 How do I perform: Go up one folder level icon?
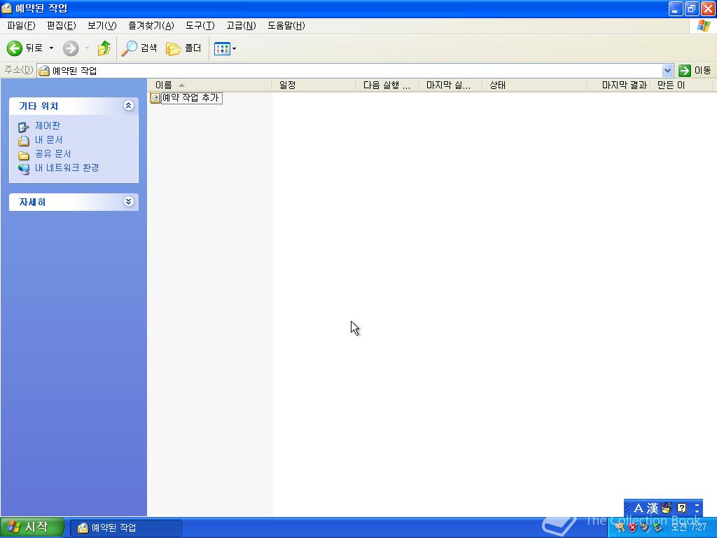[104, 48]
